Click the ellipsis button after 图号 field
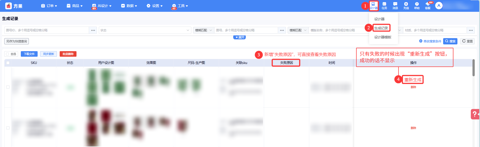Image resolution: width=480 pixels, height=147 pixels. tap(282, 30)
